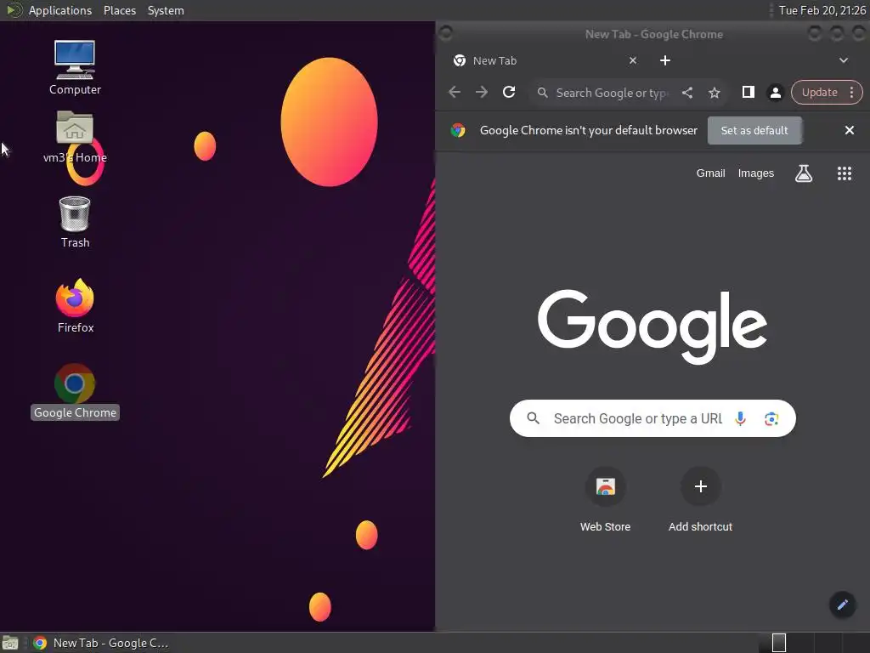
Task: Open the Chrome side panel icon
Action: click(x=748, y=92)
